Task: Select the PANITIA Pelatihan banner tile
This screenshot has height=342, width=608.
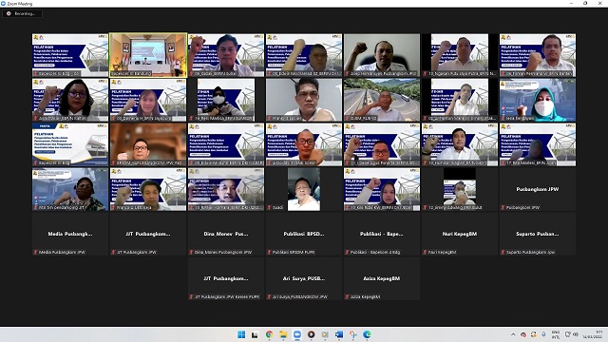Action: click(70, 144)
